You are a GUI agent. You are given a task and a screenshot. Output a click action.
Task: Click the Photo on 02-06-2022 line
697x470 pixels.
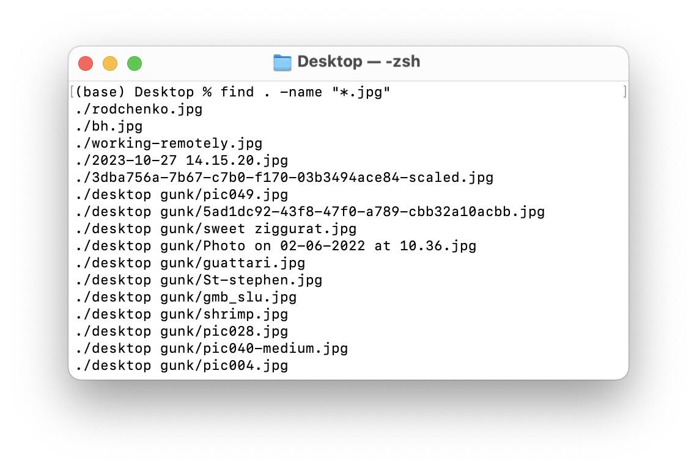276,246
